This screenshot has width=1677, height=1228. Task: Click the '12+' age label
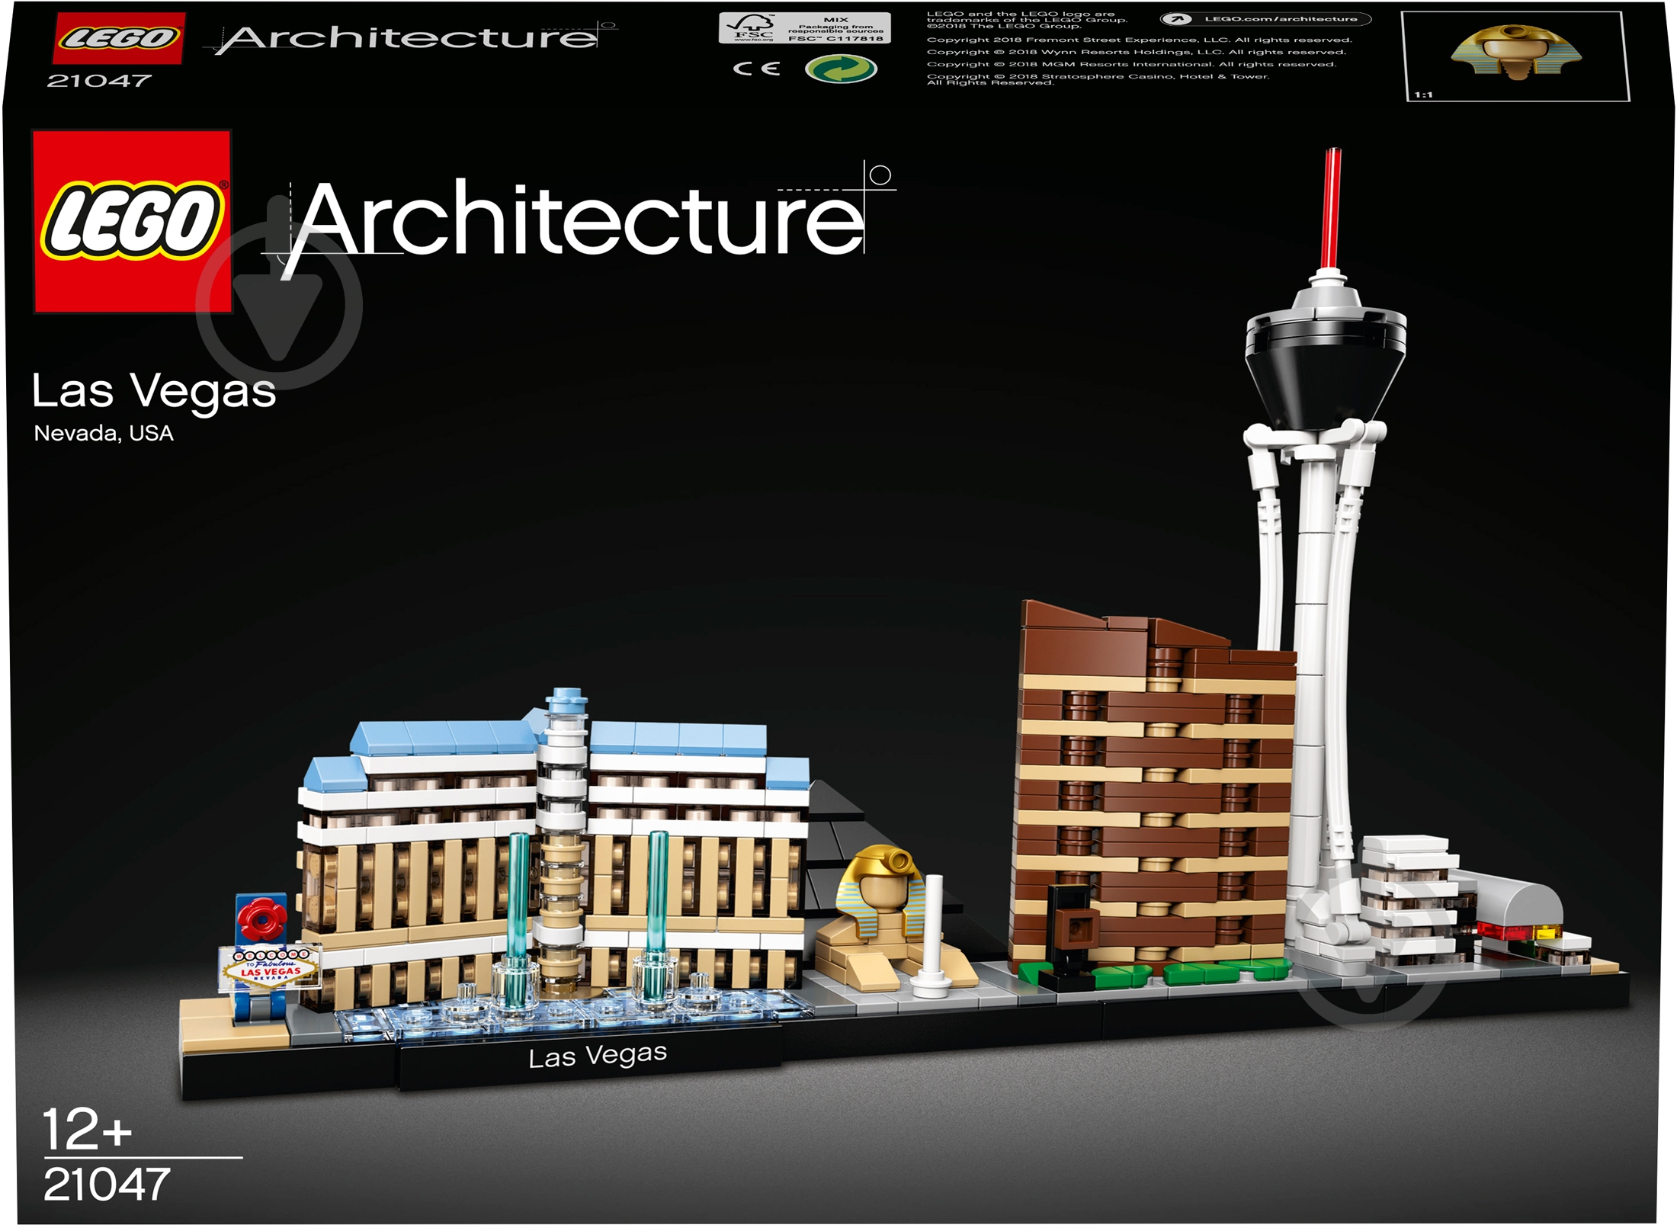(x=87, y=1129)
